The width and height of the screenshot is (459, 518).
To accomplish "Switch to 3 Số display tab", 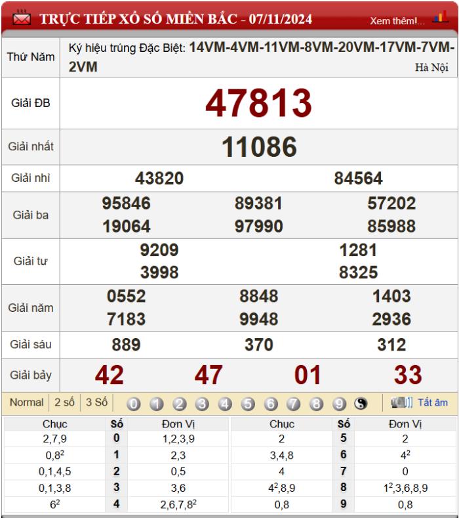I will 96,402.
